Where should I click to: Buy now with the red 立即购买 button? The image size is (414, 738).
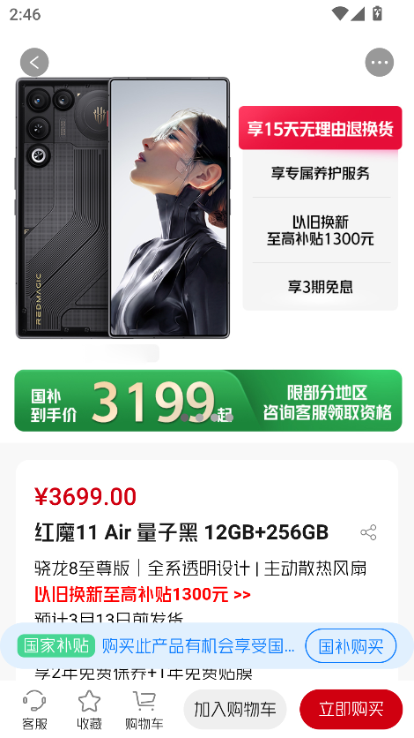(x=351, y=709)
